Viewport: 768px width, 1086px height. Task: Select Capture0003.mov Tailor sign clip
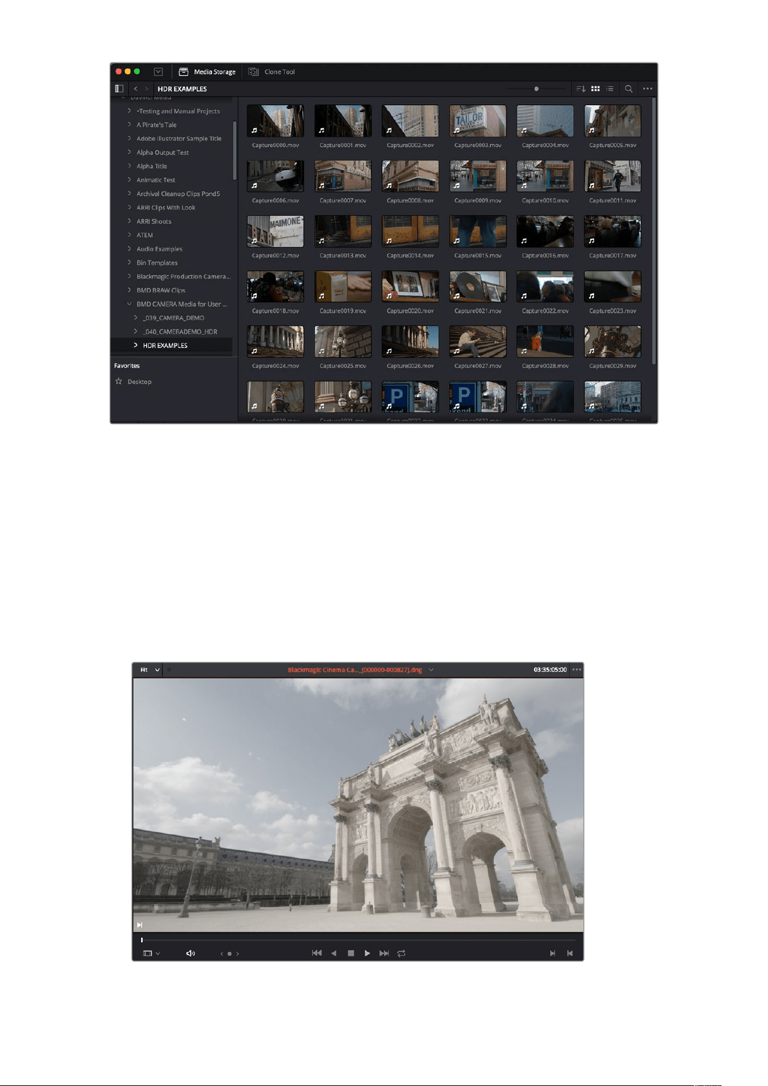click(x=477, y=121)
